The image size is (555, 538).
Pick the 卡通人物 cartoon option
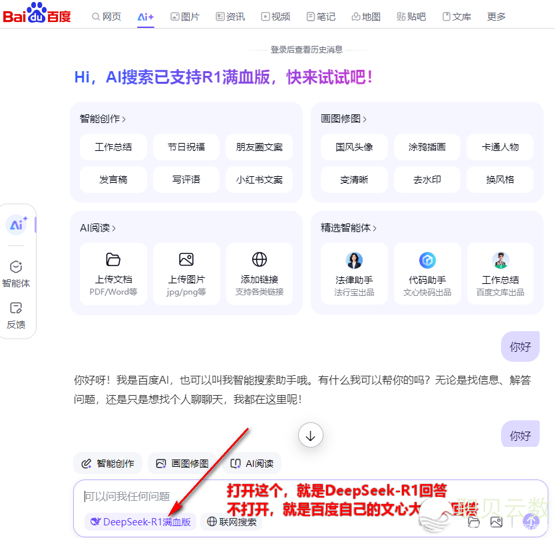click(x=500, y=147)
